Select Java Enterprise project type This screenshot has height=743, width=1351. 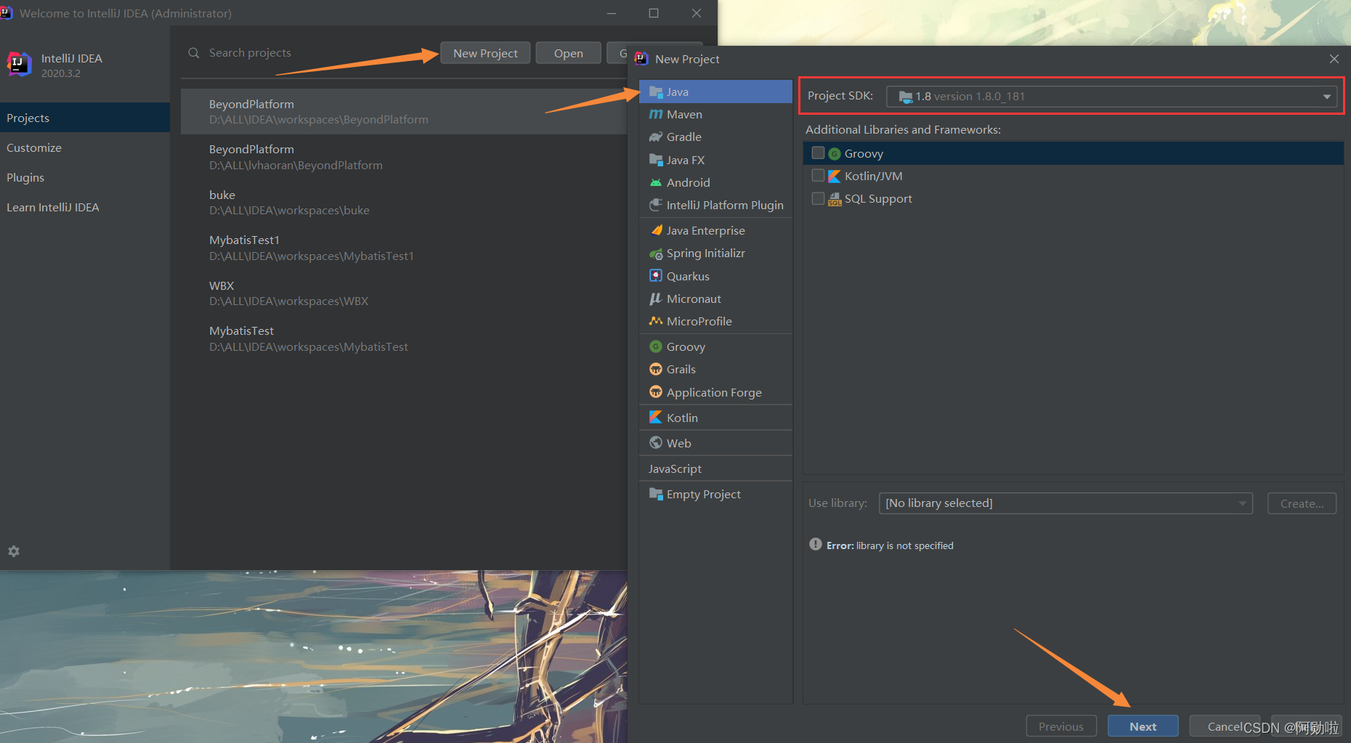click(715, 230)
